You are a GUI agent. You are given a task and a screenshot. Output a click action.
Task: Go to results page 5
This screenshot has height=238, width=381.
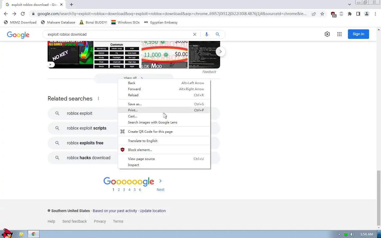pos(135,190)
